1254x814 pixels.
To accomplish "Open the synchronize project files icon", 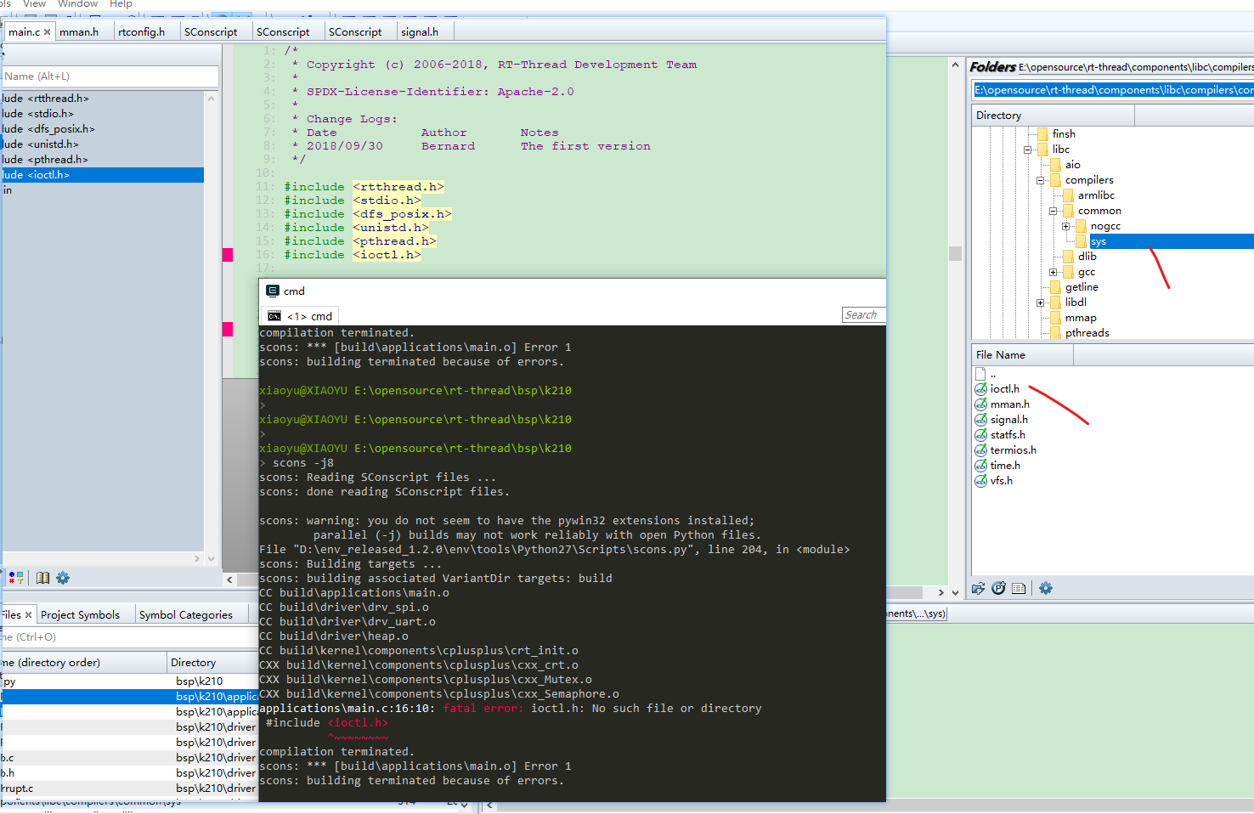I will (x=977, y=588).
